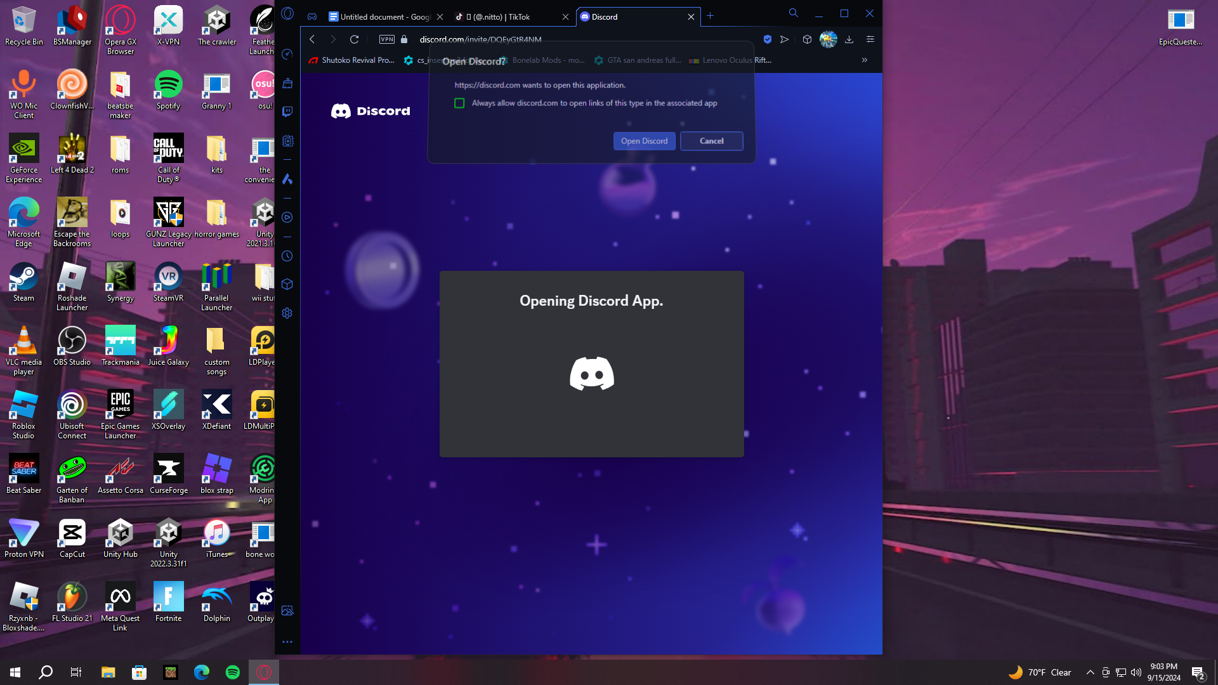The image size is (1218, 685).
Task: Open Shutoko Revival Project bookmark
Action: click(352, 60)
